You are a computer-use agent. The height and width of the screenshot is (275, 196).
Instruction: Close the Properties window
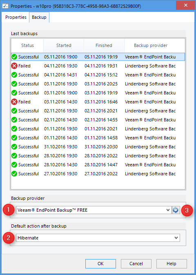[186, 5]
